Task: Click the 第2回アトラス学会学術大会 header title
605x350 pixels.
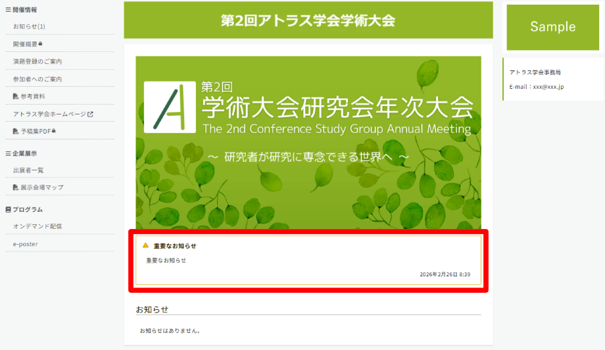Action: tap(308, 20)
